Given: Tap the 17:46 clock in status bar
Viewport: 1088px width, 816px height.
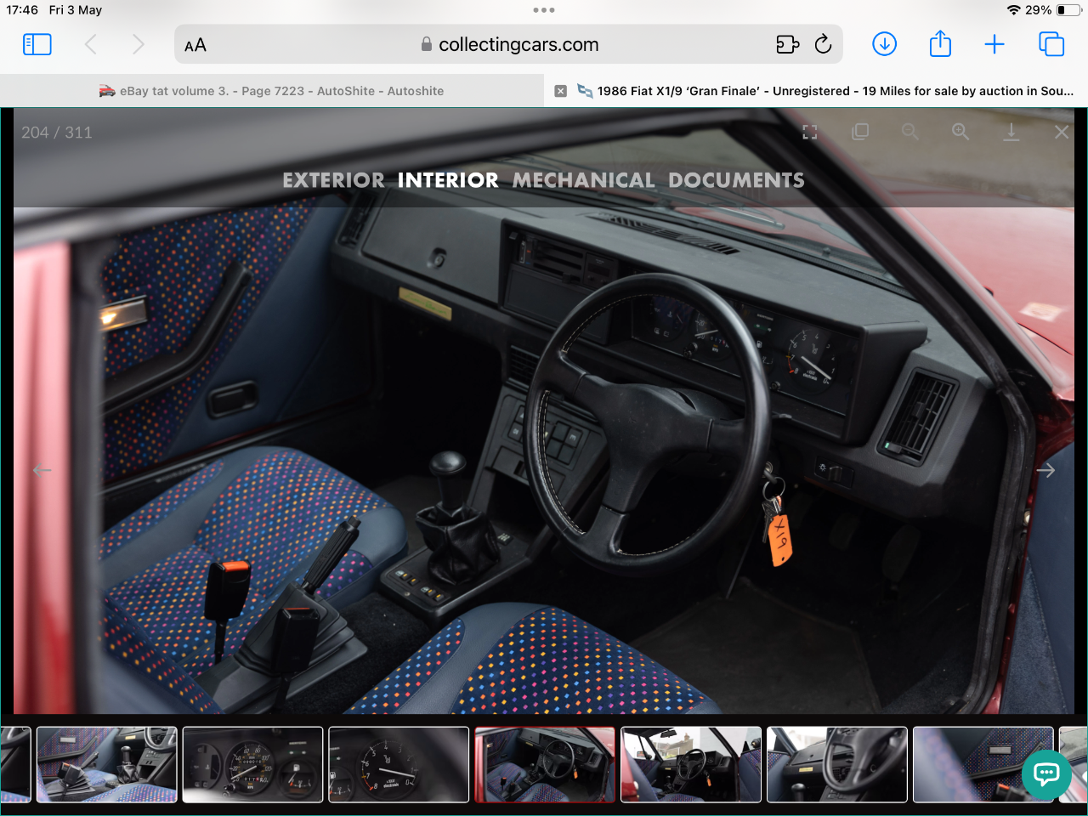Looking at the screenshot, I should [22, 10].
